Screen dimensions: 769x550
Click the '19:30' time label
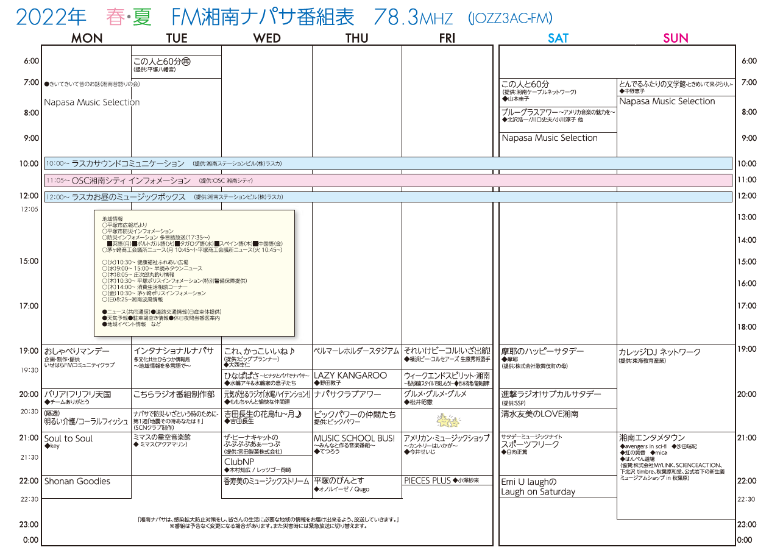point(29,370)
